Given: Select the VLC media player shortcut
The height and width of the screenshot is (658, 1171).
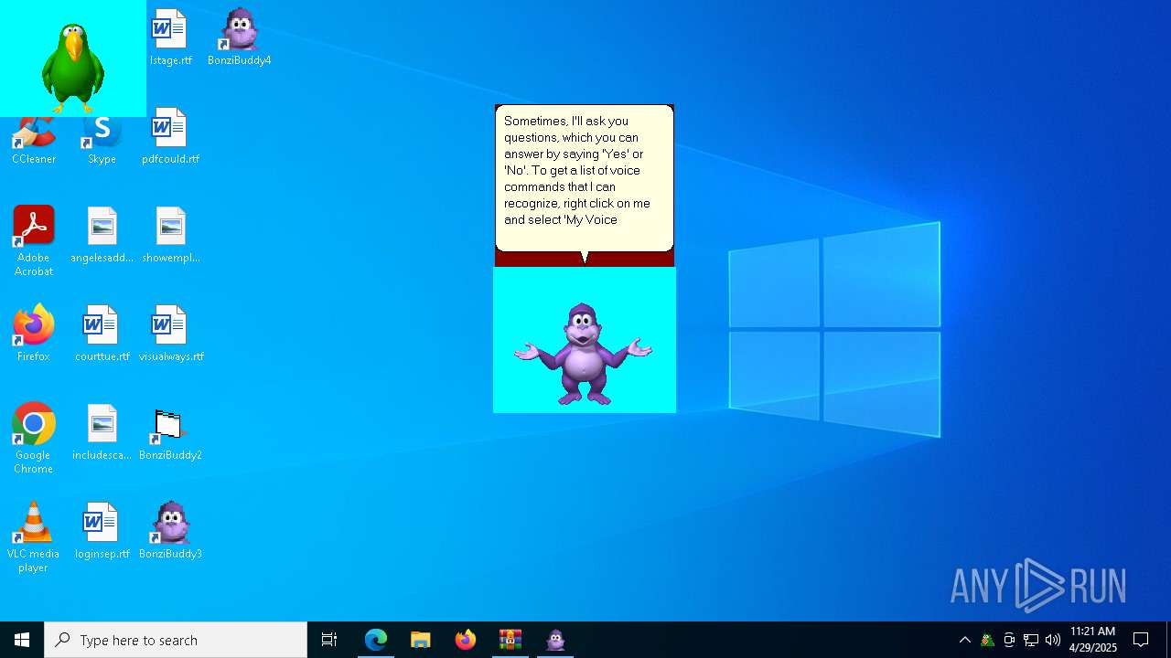Looking at the screenshot, I should (34, 537).
